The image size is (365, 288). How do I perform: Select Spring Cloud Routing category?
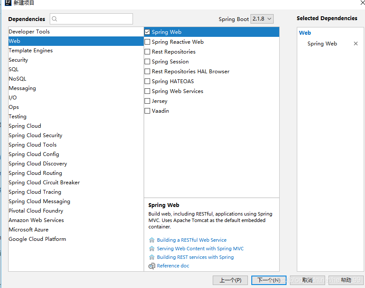(x=76, y=173)
